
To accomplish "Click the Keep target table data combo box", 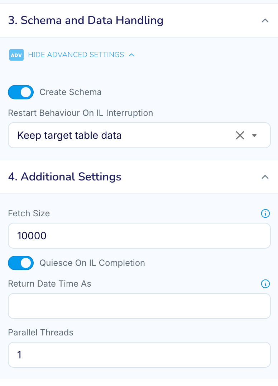I will point(139,135).
